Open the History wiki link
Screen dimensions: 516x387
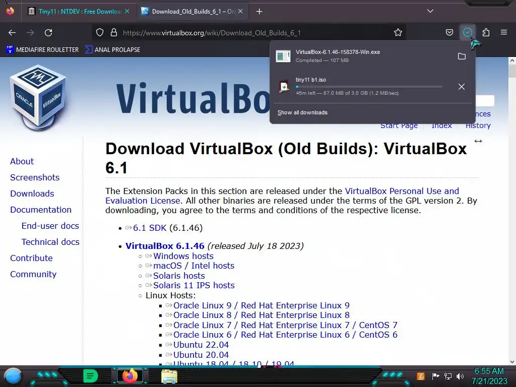click(478, 125)
